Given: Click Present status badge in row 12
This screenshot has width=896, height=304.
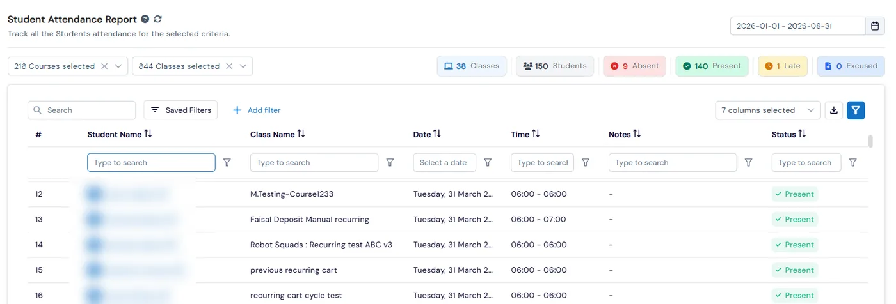Looking at the screenshot, I should pos(795,194).
